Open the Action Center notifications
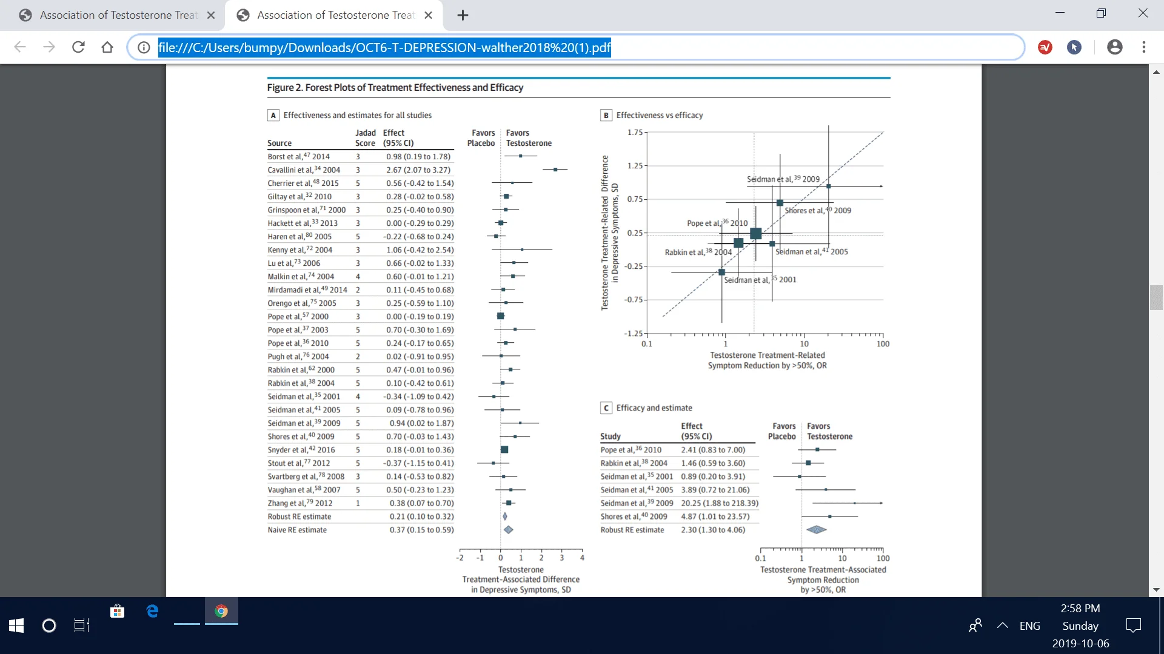Image resolution: width=1164 pixels, height=654 pixels. point(1133,626)
